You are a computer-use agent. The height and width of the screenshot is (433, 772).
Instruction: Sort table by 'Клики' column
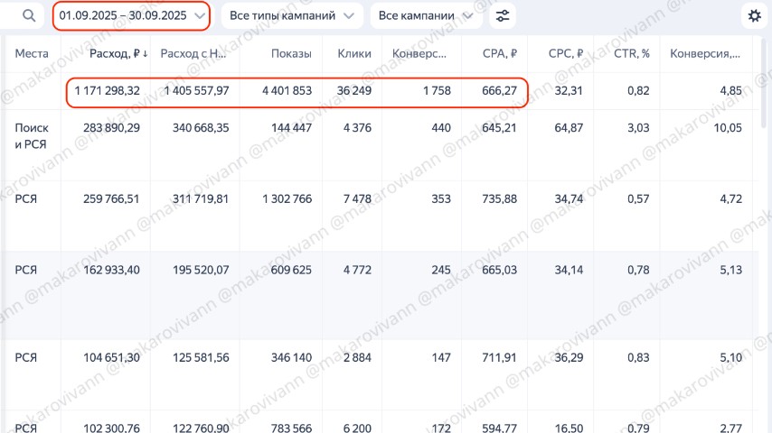[354, 54]
